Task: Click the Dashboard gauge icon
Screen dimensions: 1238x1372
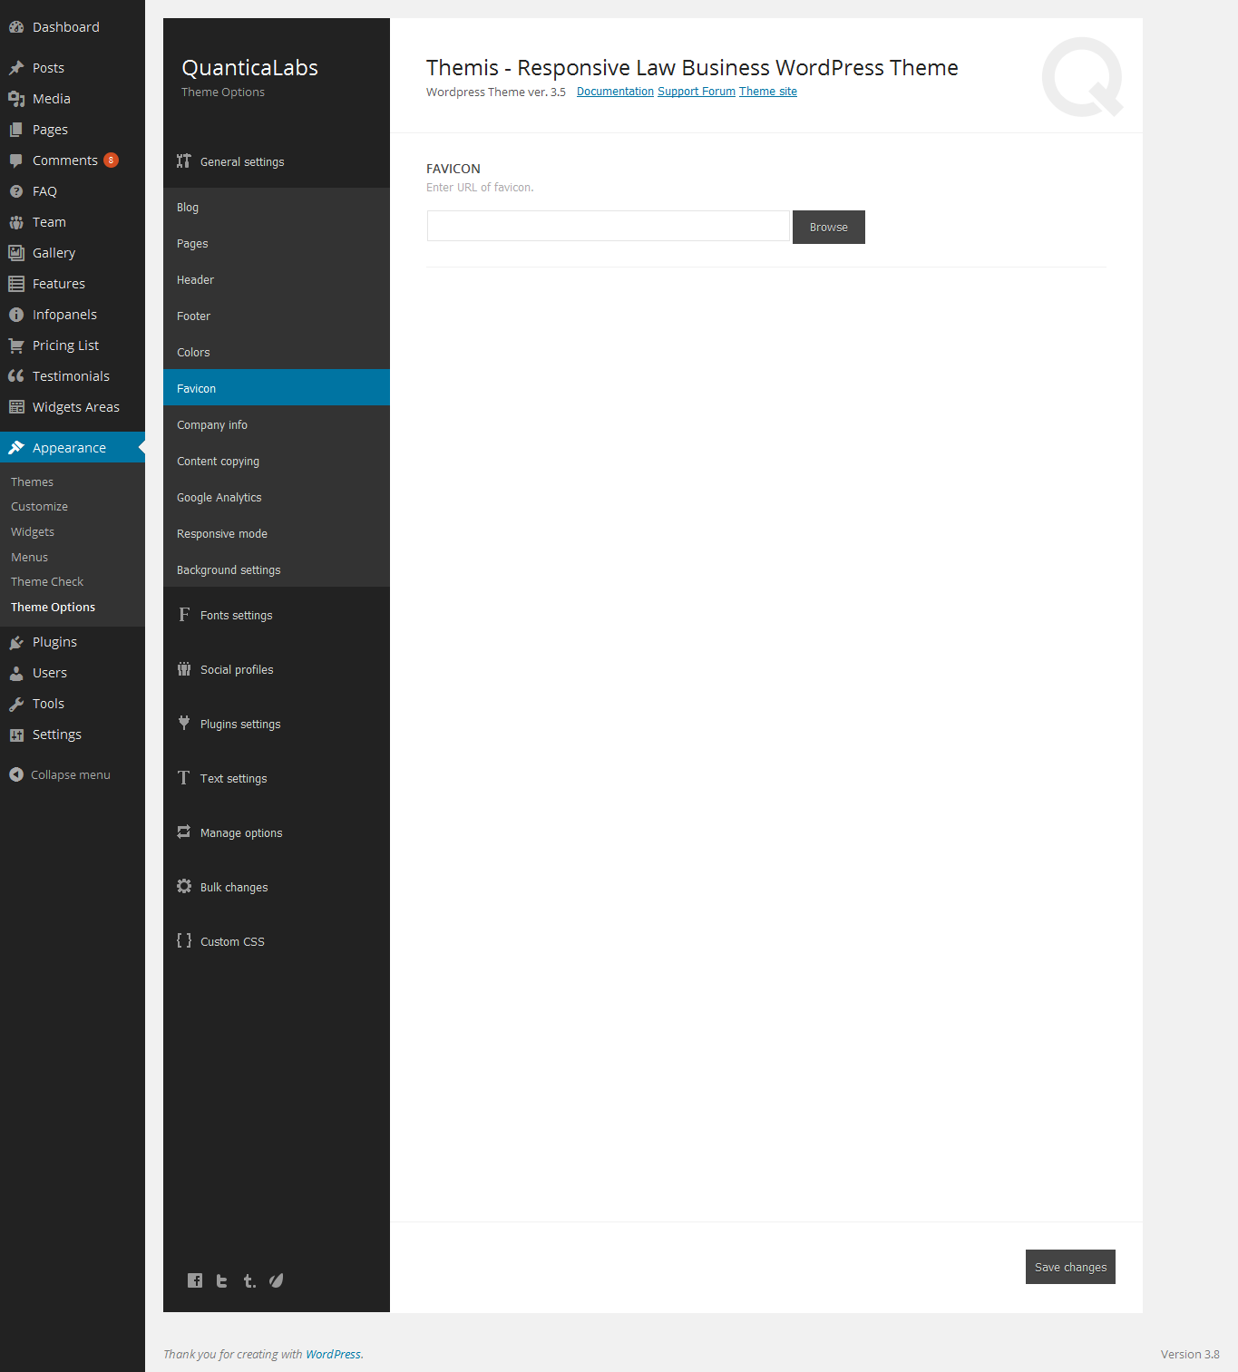Action: pyautogui.click(x=16, y=27)
